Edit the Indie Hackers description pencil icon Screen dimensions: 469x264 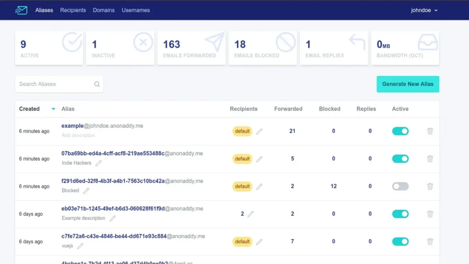98,163
